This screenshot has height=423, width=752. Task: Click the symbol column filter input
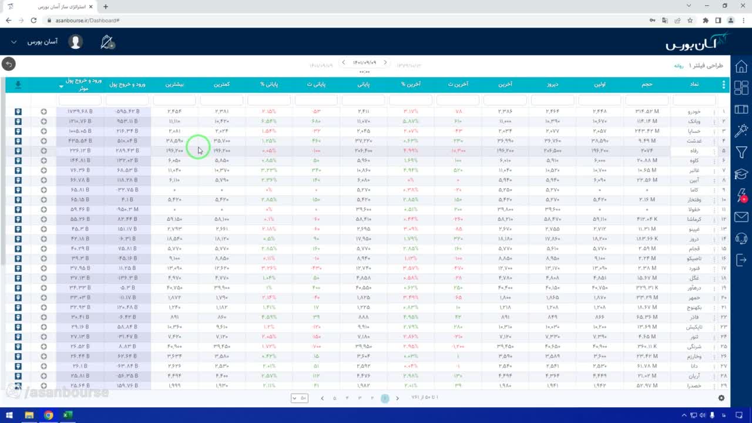694,100
